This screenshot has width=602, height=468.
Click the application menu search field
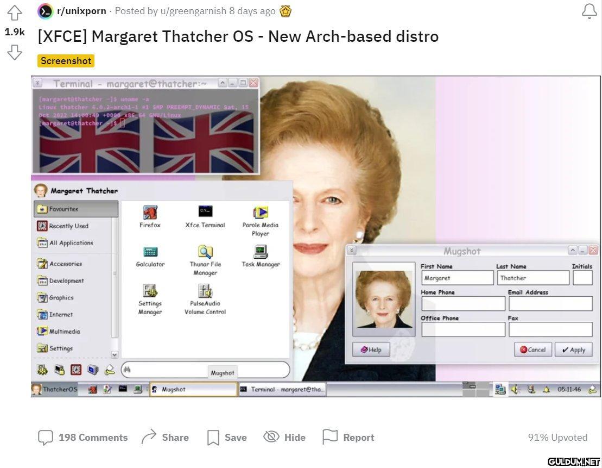click(x=205, y=370)
